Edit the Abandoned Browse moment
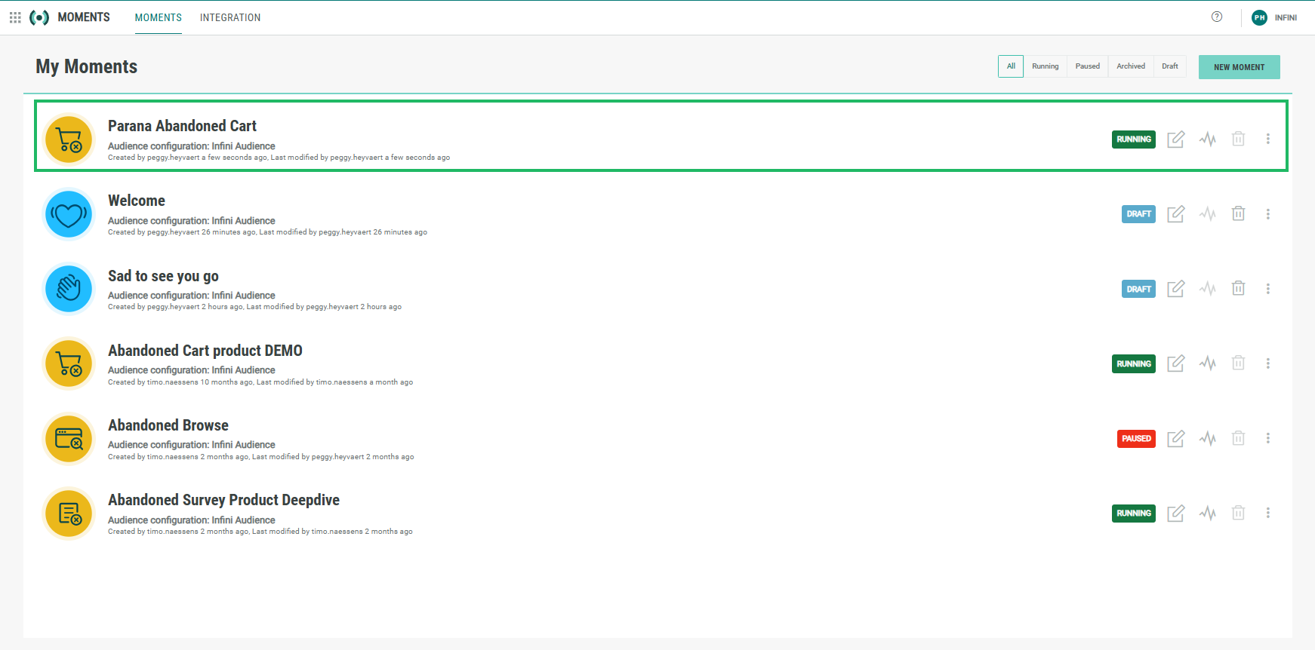Viewport: 1315px width, 650px height. coord(1175,438)
